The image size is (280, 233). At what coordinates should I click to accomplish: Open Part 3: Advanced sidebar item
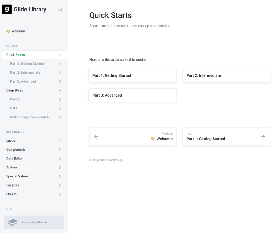coord(23,81)
